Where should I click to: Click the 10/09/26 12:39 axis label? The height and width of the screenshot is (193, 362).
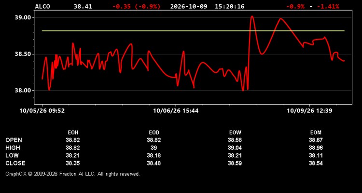click(x=309, y=111)
